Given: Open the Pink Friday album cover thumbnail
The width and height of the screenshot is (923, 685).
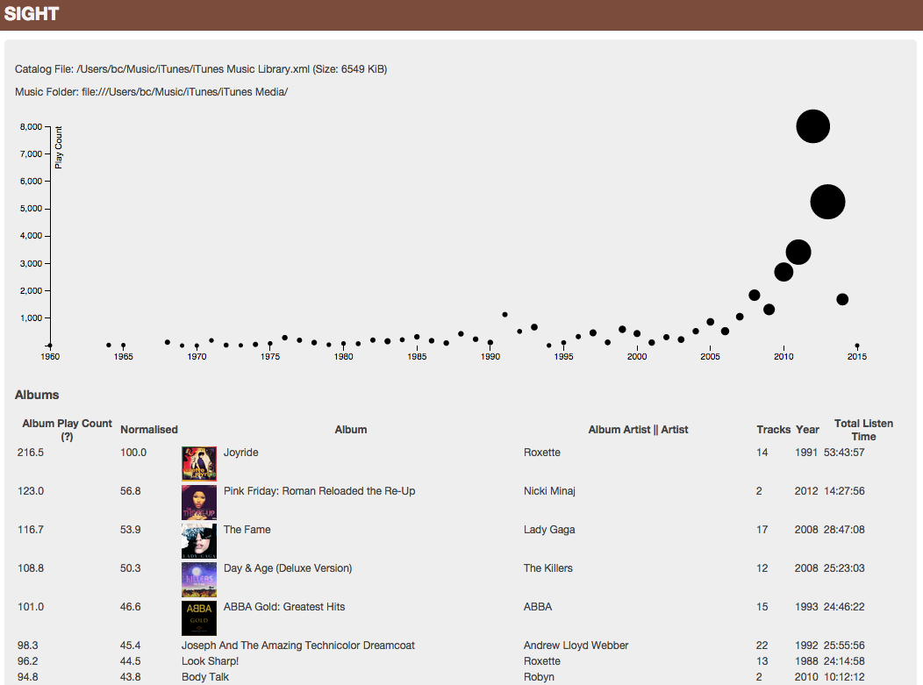Looking at the screenshot, I should tap(199, 502).
